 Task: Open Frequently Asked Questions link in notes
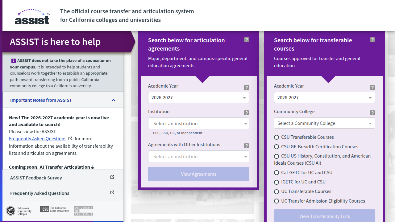point(38,139)
